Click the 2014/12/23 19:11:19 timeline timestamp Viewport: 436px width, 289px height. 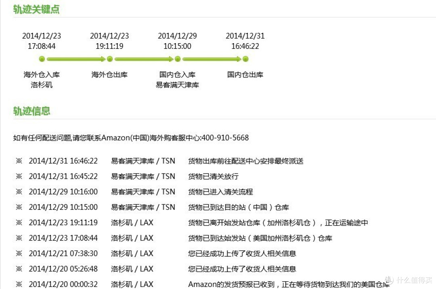click(109, 41)
